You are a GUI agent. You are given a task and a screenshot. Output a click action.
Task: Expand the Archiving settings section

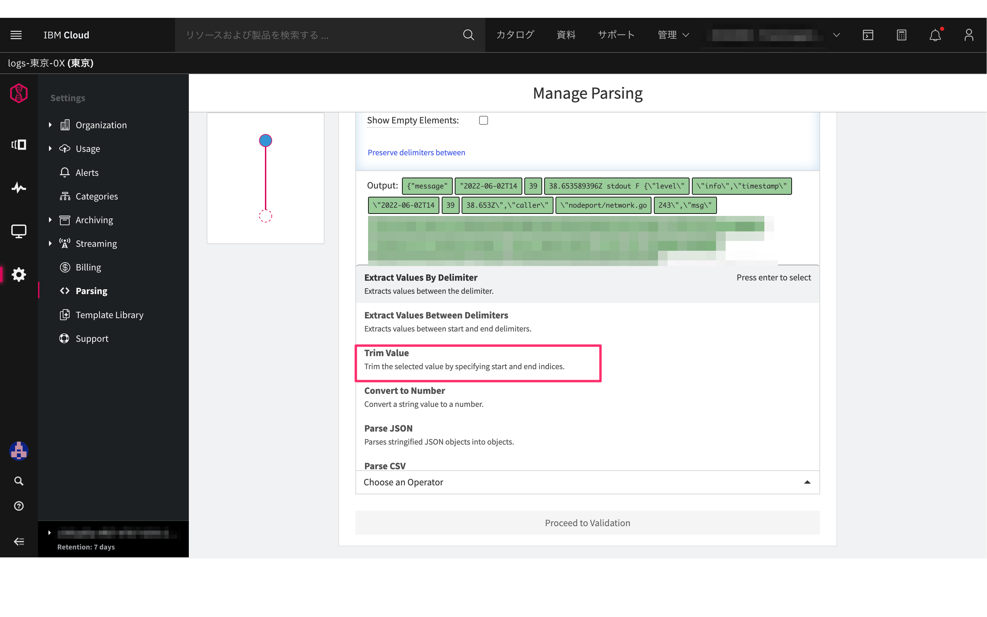coord(50,220)
